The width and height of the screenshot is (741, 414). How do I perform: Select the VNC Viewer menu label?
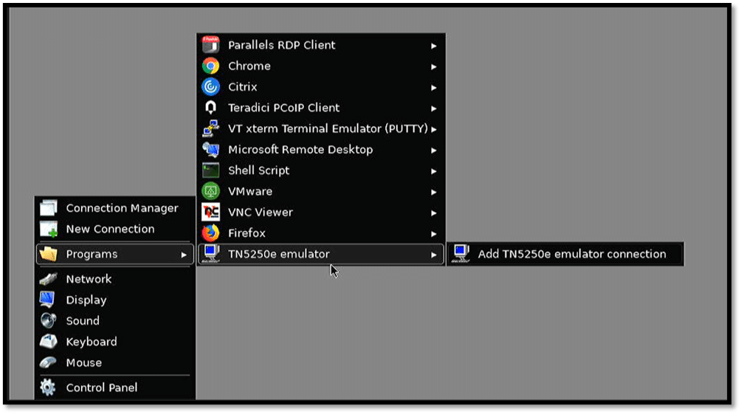pos(261,213)
